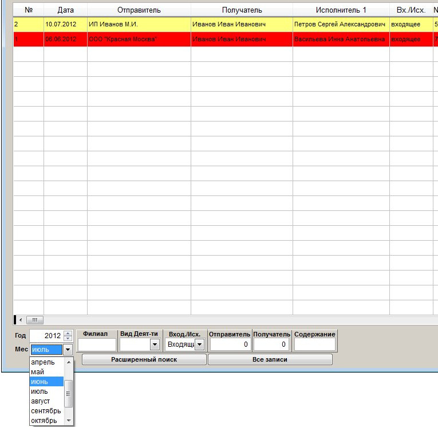This screenshot has width=438, height=427.
Task: Click Петров Сергей Александрович cell
Action: tap(341, 24)
